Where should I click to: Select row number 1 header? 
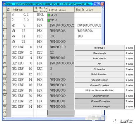click(x=4, y=15)
